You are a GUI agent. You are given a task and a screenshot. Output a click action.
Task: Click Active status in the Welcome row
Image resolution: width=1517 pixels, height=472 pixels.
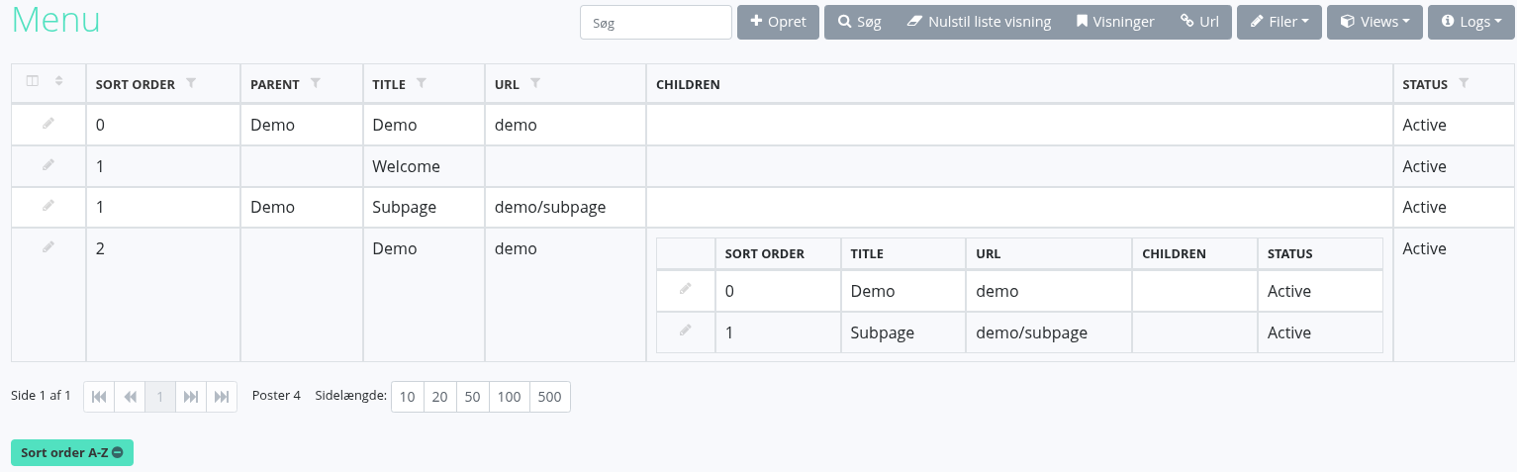1424,166
